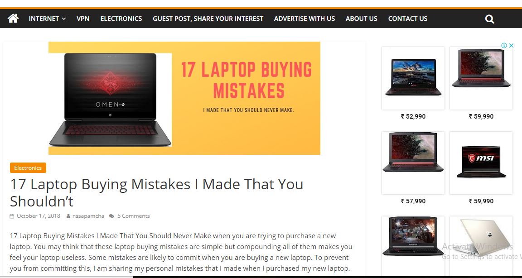Open the VPN menu item
Viewport: 522px width, 278px height.
point(83,19)
